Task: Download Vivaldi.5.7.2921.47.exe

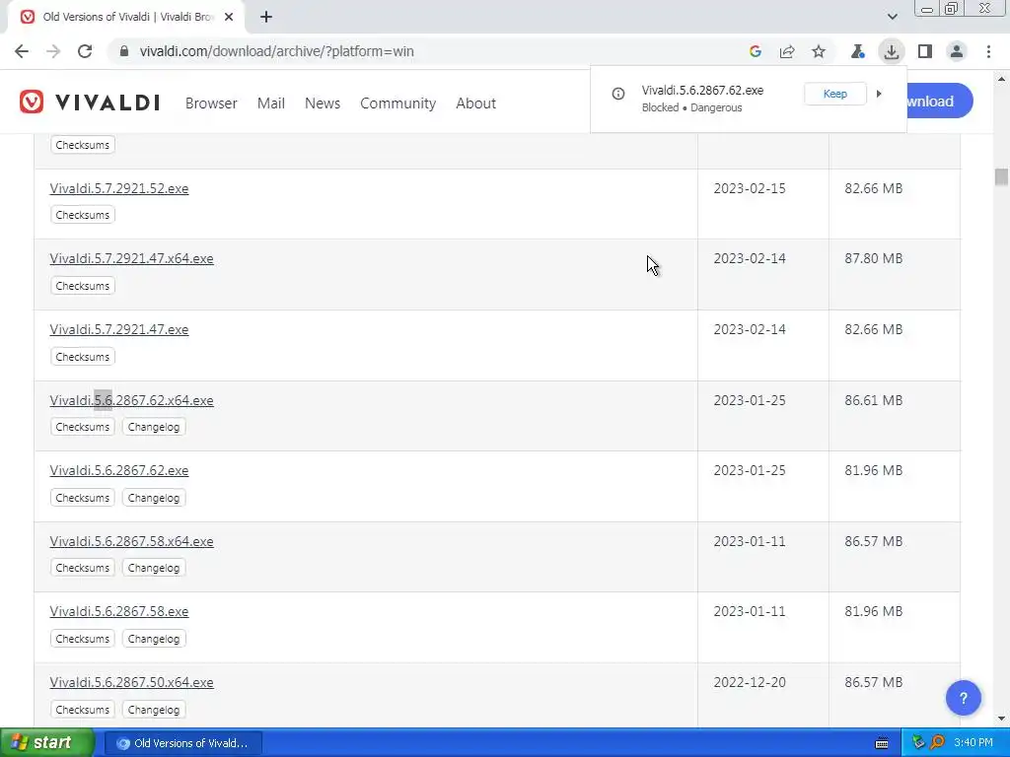Action: pos(119,329)
